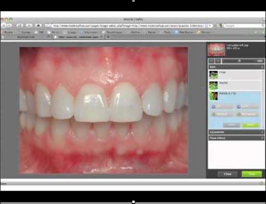
Task: Select the Resize tool row
Action: pyautogui.click(x=235, y=86)
